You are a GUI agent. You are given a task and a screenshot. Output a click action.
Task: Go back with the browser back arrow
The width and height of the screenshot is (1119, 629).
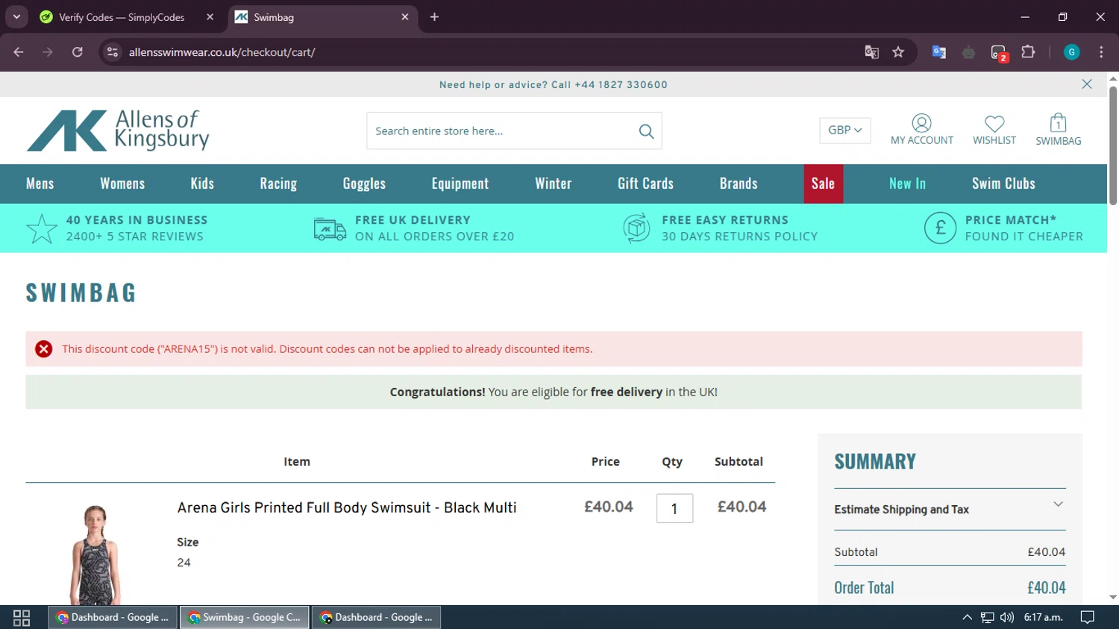[19, 52]
